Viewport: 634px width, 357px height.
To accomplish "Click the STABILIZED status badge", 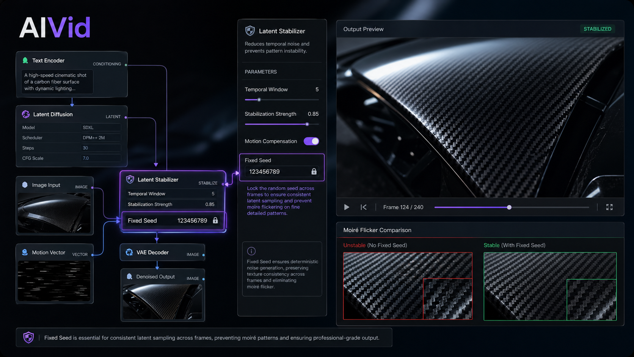I will coord(597,29).
